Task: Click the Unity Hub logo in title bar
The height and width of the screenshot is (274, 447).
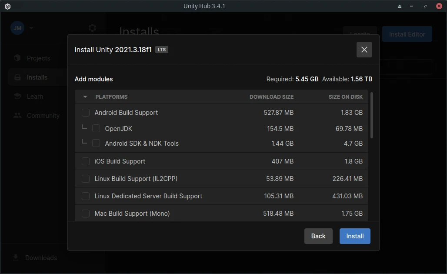Action: (x=7, y=6)
